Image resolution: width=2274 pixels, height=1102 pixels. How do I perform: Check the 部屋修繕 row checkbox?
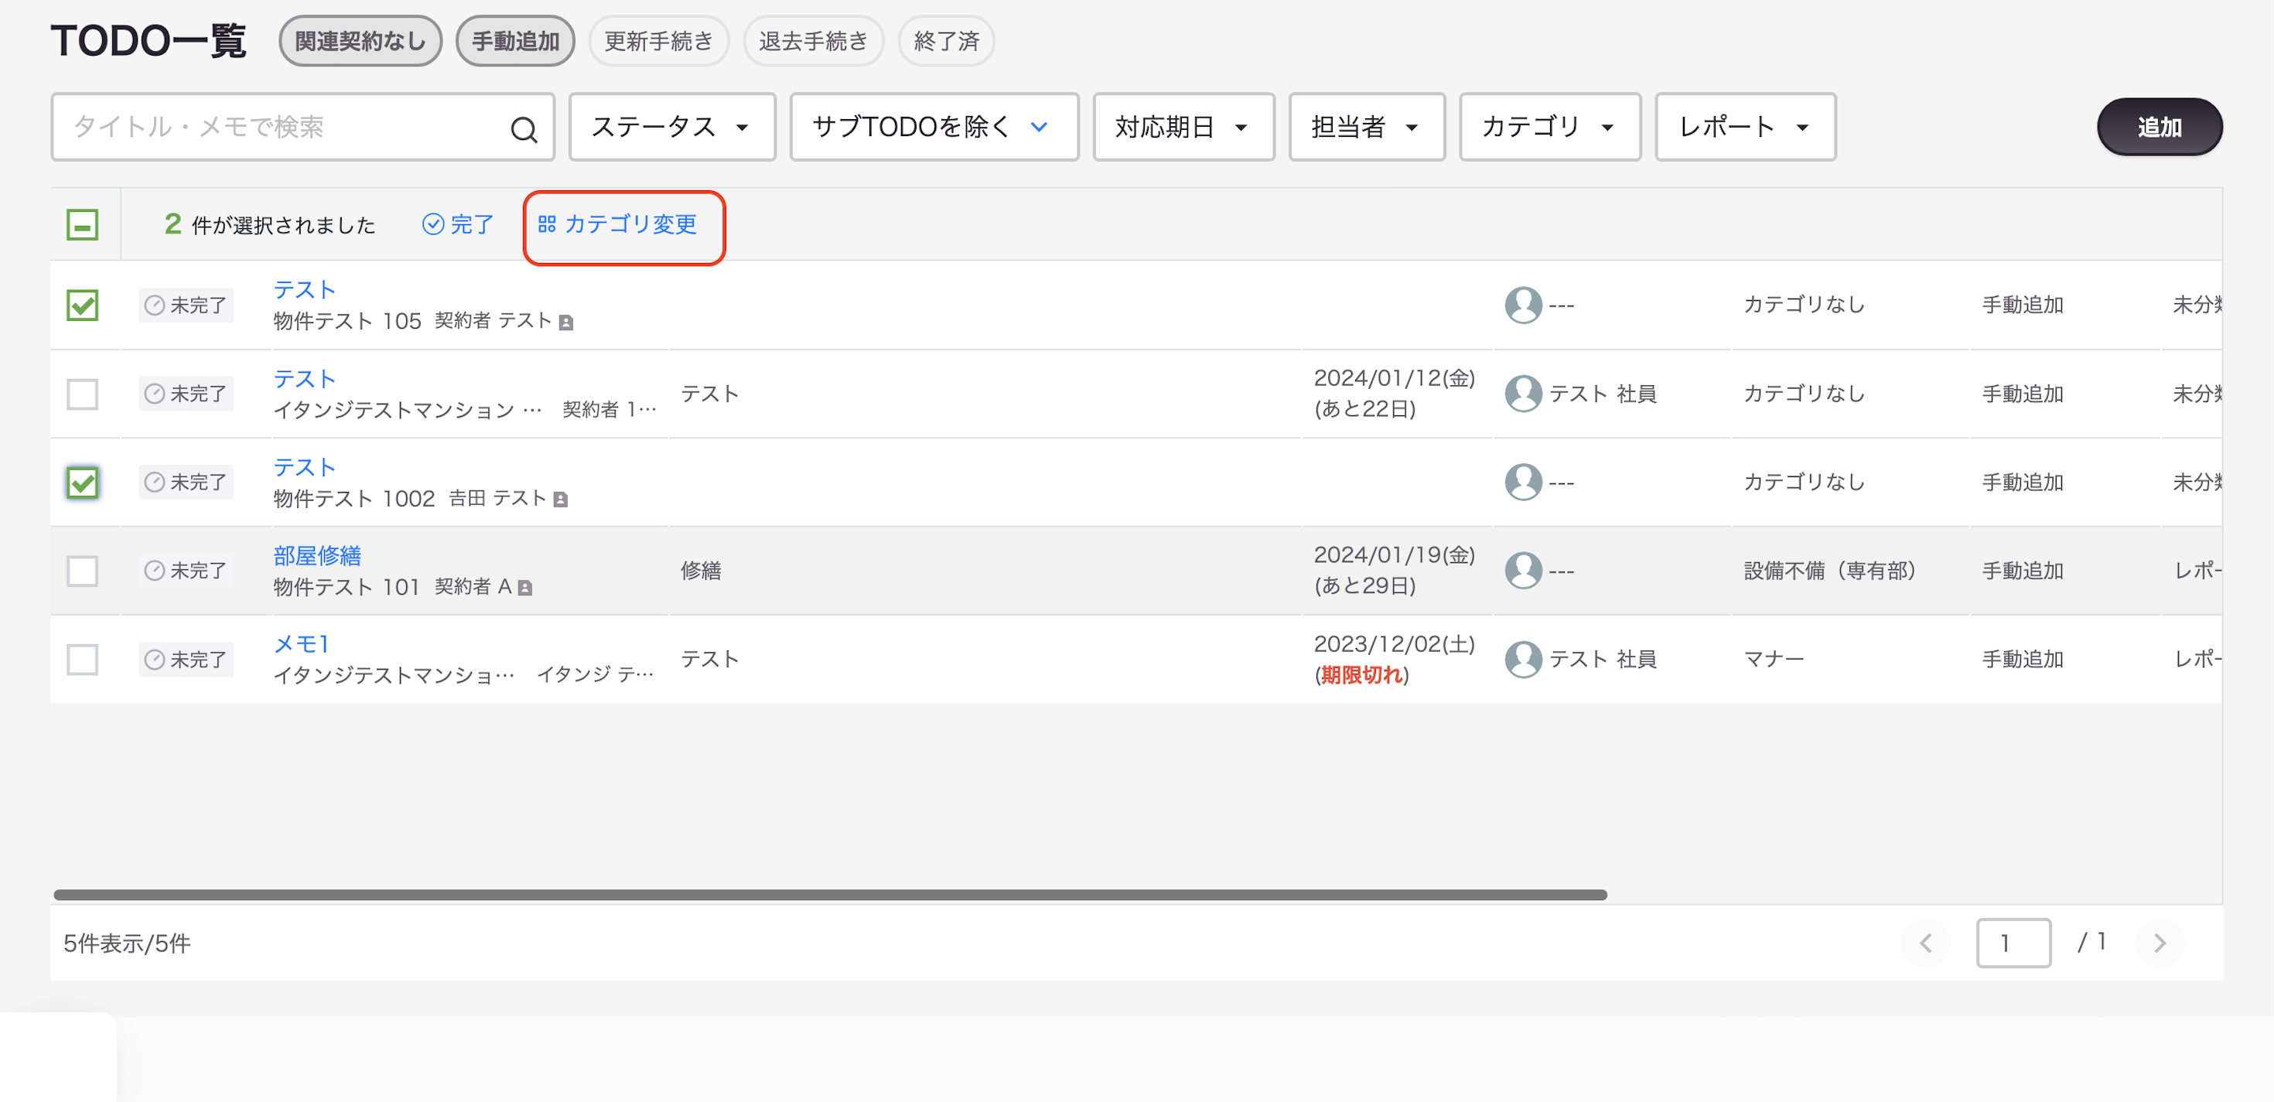tap(82, 571)
